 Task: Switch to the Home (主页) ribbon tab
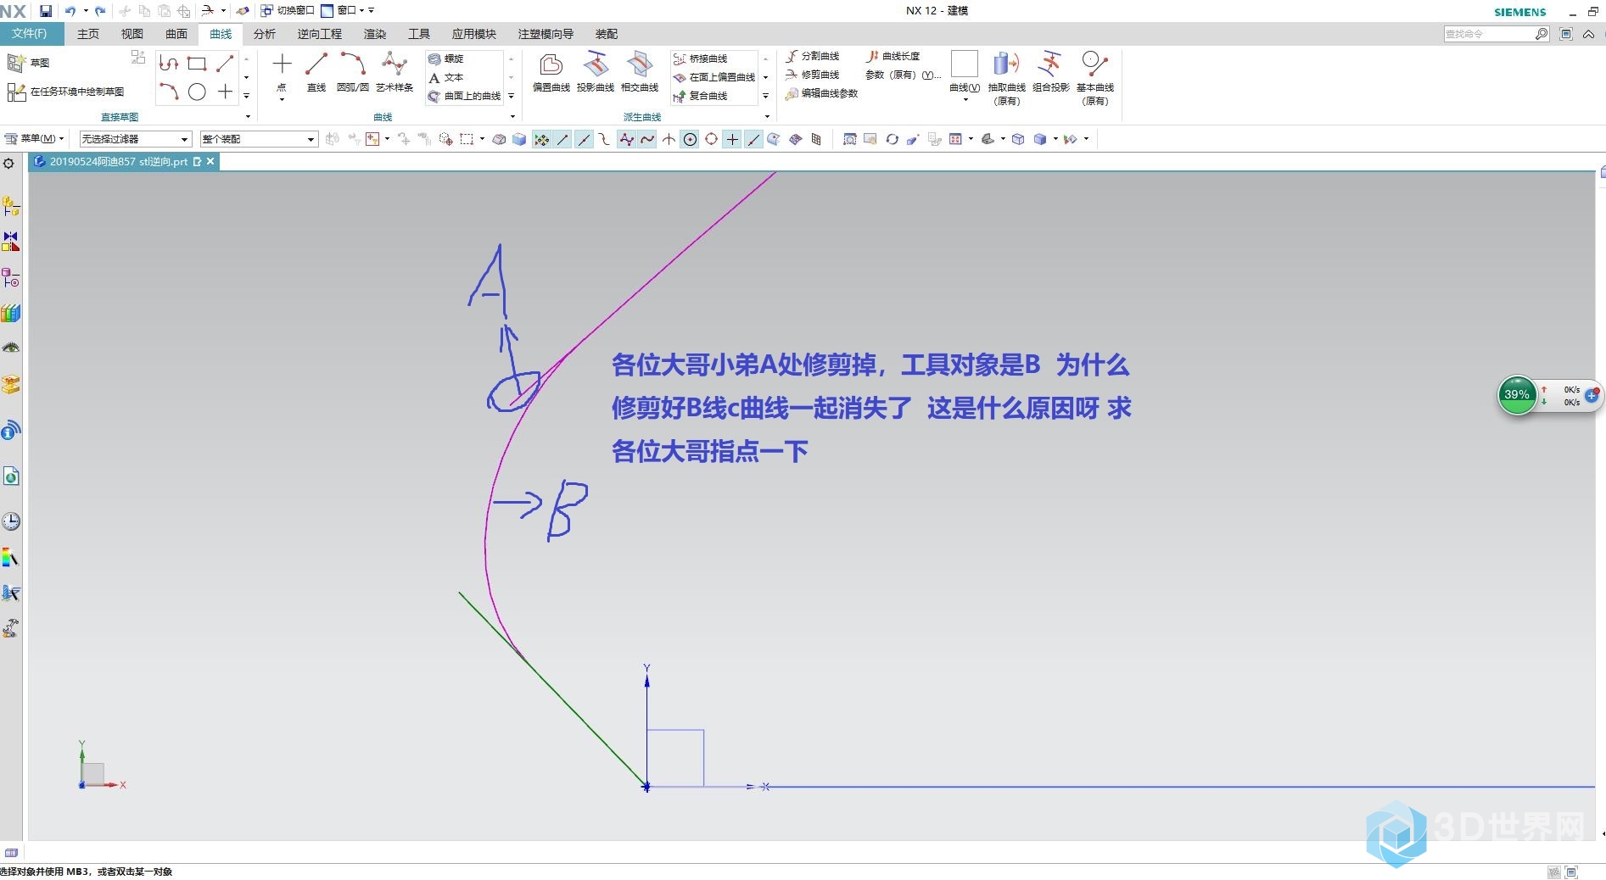(88, 34)
